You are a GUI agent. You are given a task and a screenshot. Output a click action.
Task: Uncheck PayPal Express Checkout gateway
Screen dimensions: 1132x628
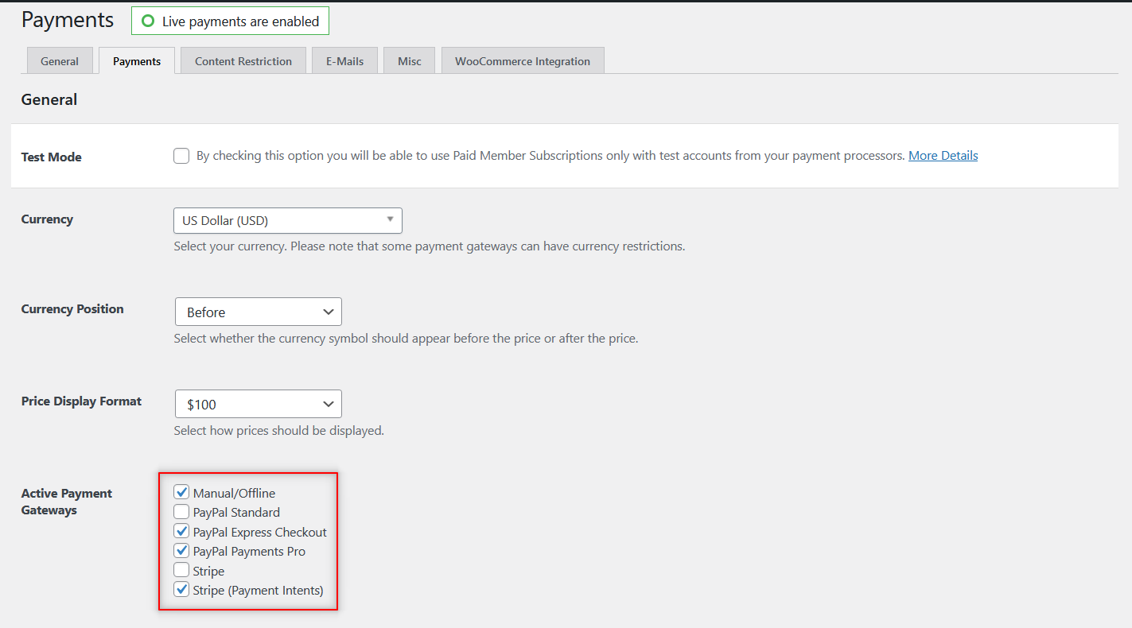pyautogui.click(x=181, y=531)
